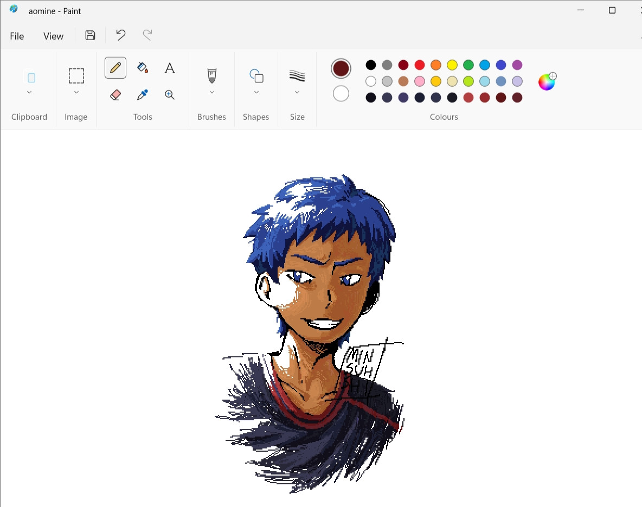
Task: Select Colour 1 dark red swatch
Action: pos(341,68)
